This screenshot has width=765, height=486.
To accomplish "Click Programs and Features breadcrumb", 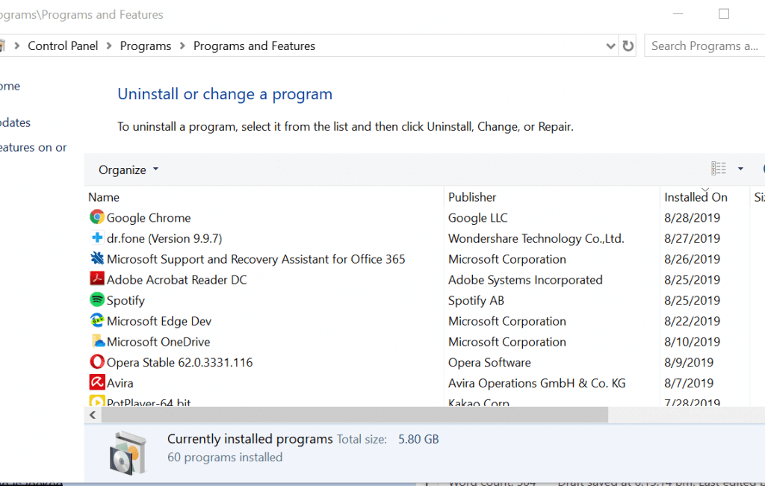I will pyautogui.click(x=254, y=46).
